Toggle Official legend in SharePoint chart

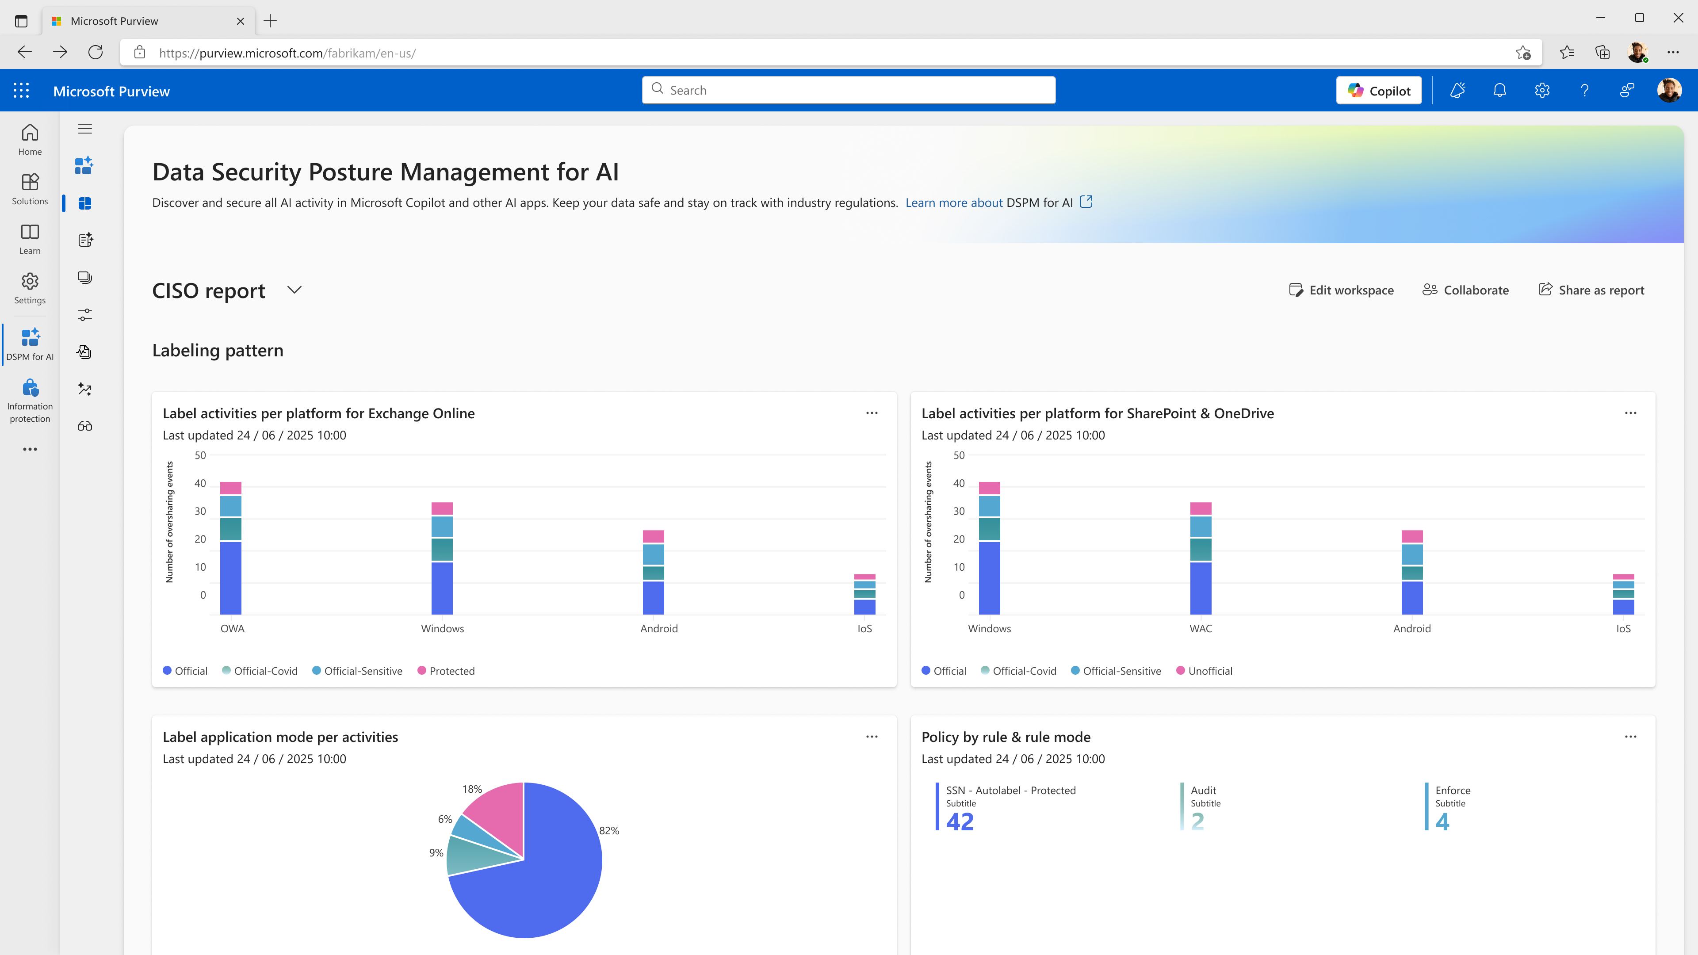click(x=944, y=671)
